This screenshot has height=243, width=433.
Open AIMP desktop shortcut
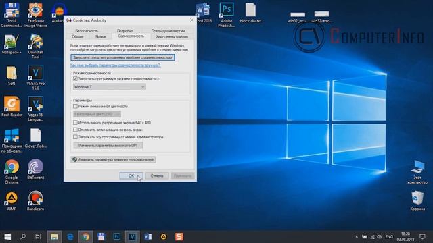tap(12, 201)
